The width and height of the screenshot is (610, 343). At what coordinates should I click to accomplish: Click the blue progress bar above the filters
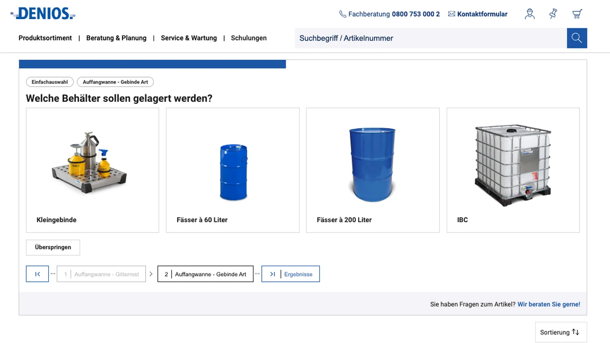152,64
